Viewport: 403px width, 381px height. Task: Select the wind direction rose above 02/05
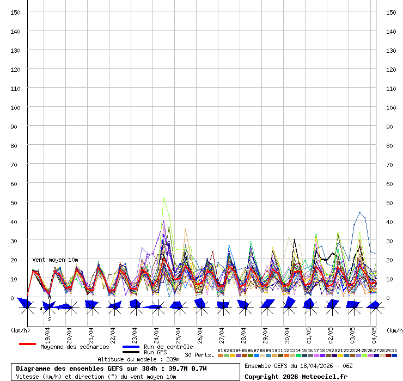(x=331, y=307)
